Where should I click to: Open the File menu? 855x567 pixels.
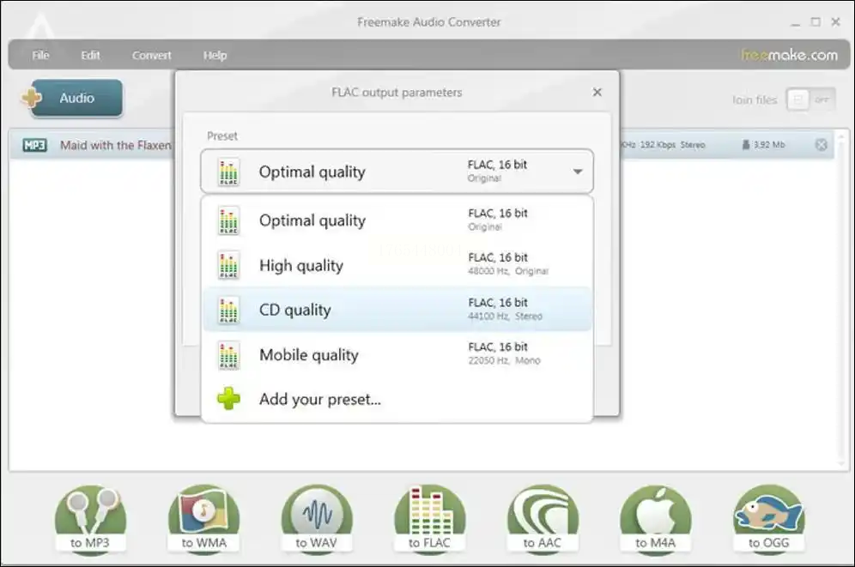[40, 55]
